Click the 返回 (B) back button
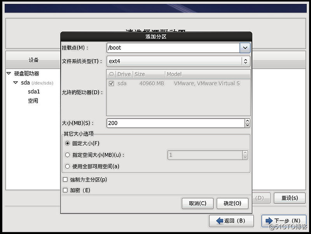 point(231,221)
